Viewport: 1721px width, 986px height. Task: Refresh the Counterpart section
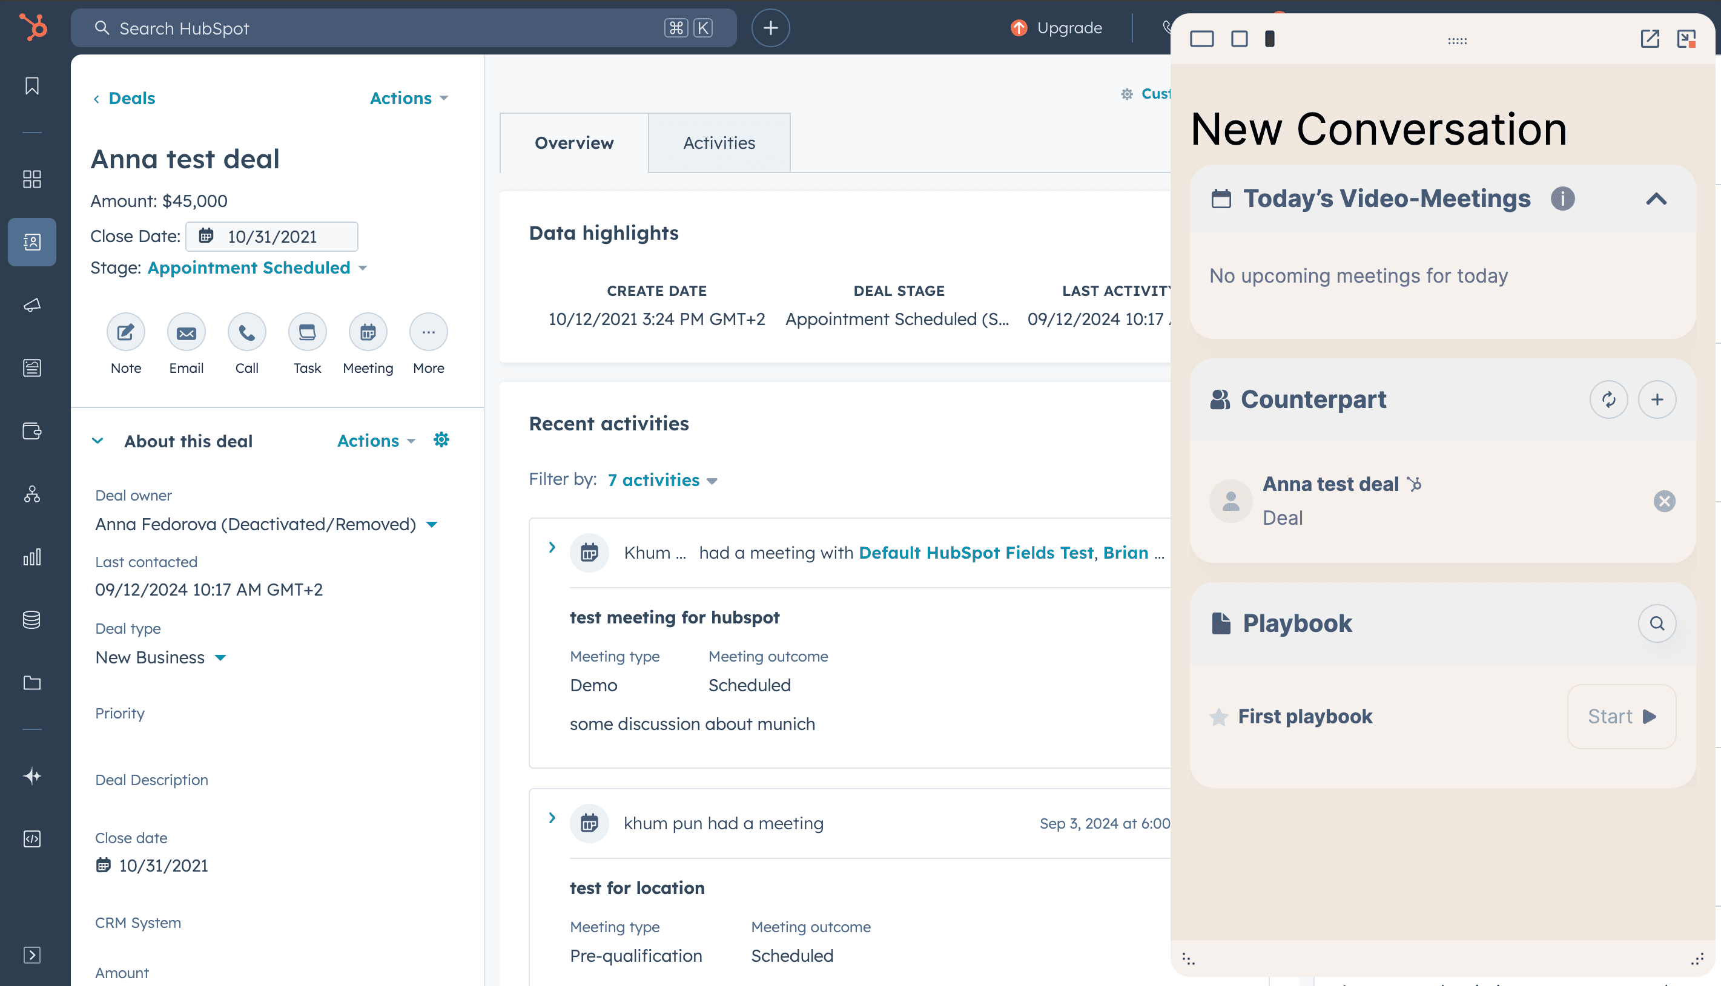1608,399
